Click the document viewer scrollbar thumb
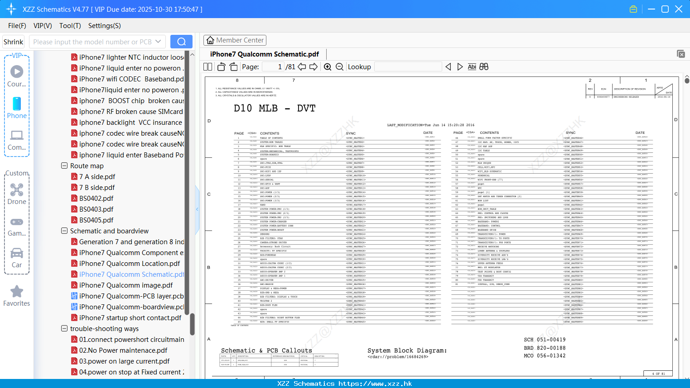Screen dimensions: 690x388 click(687, 80)
